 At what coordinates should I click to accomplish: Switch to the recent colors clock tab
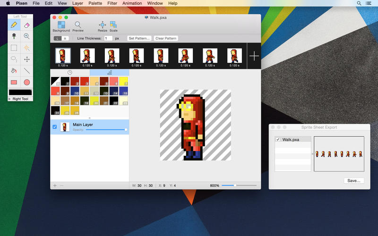(70, 72)
